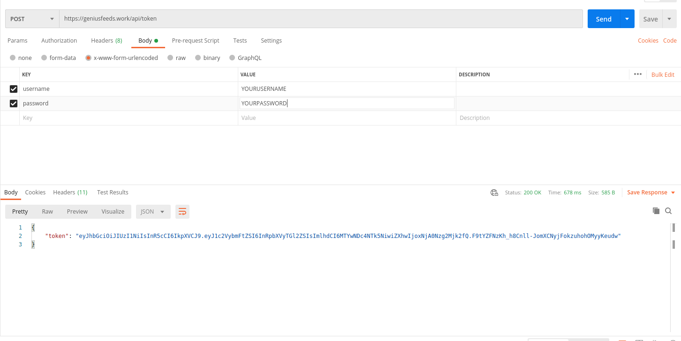Copy the response body to clipboard
Screen dimensions: 681x341
[x=656, y=211]
